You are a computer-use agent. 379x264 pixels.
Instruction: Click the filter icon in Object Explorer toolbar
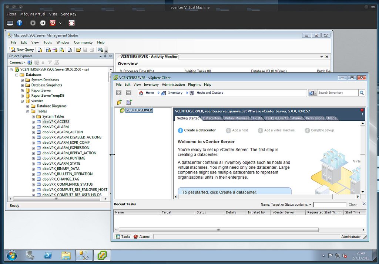[50, 62]
